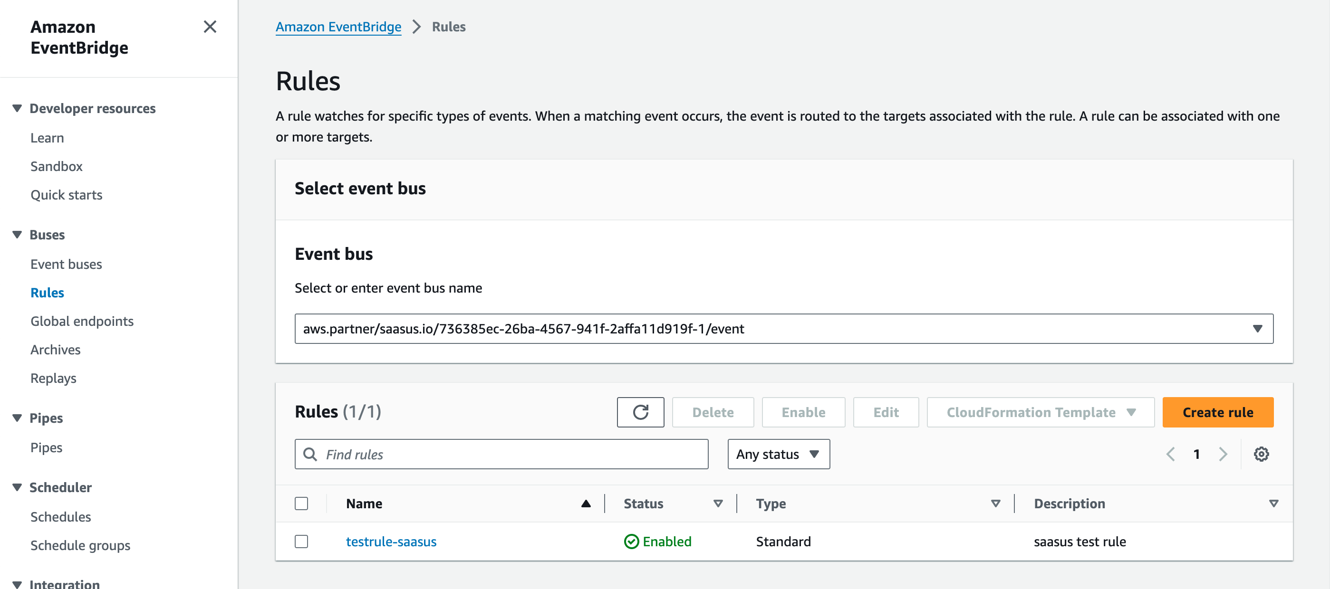The height and width of the screenshot is (589, 1330).
Task: Sort rules by Type column arrow
Action: (x=995, y=503)
